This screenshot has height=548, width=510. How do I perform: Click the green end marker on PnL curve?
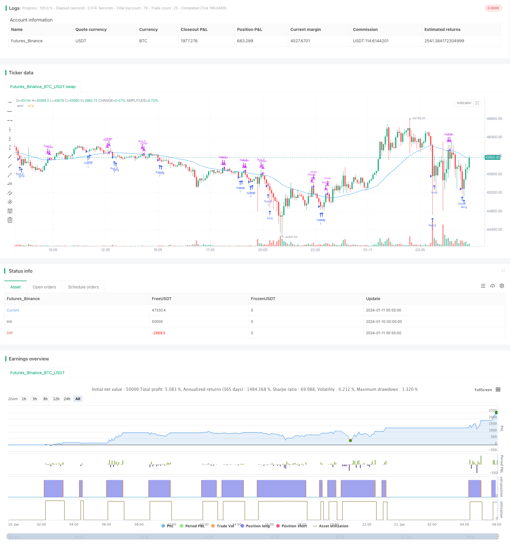(496, 412)
